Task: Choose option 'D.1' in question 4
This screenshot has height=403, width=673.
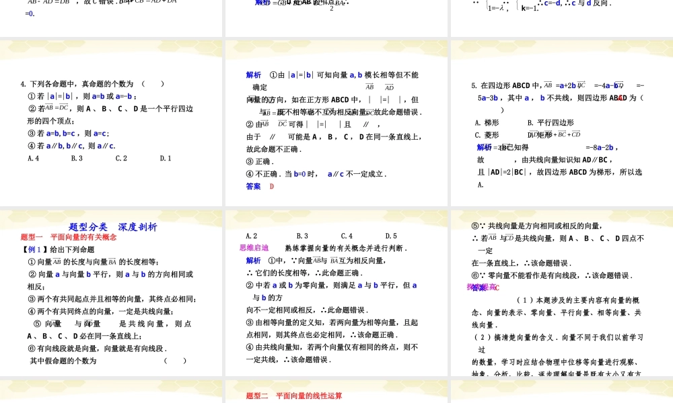Action: point(166,158)
